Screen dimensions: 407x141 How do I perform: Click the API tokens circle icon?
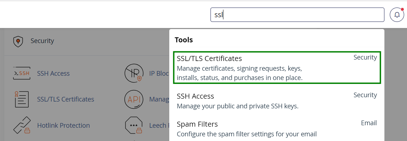click(x=134, y=99)
